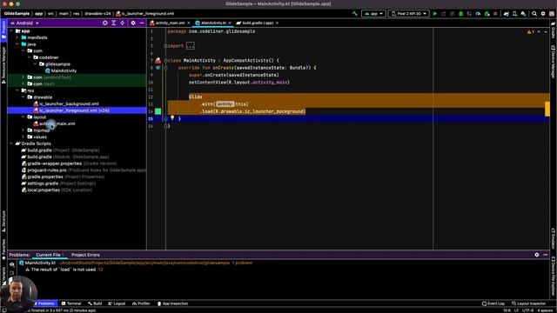Toggle the Resource Manager side tab
Viewport: 557px width, 313px height.
[x=3, y=65]
